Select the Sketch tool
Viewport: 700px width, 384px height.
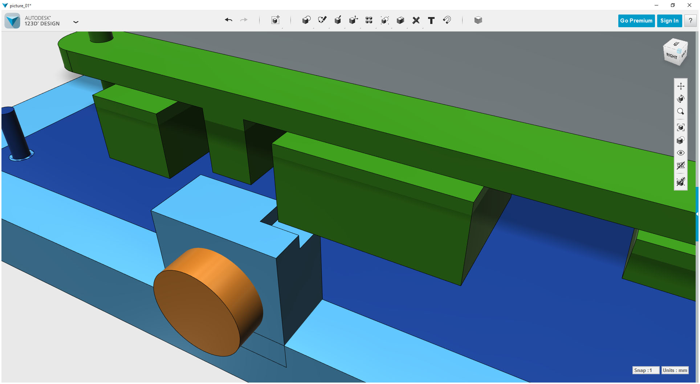tap(322, 21)
